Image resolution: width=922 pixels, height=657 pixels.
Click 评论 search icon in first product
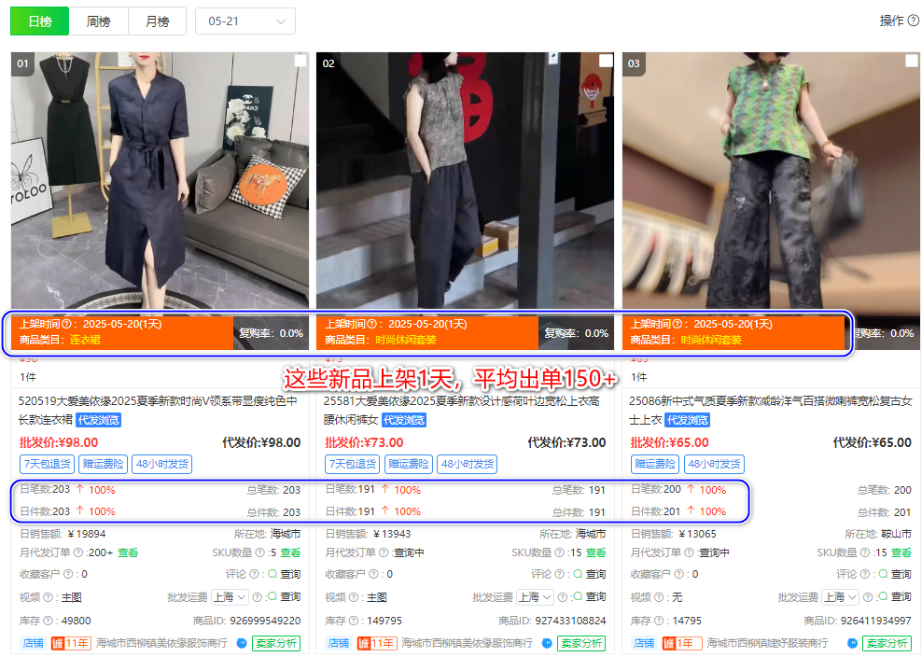(272, 575)
